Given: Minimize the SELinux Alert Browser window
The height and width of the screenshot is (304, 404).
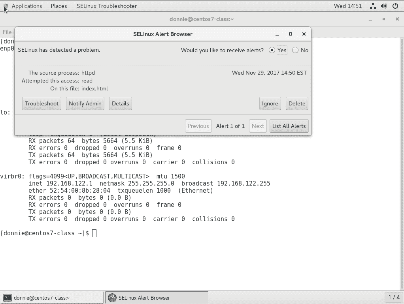Looking at the screenshot, I should point(277,34).
